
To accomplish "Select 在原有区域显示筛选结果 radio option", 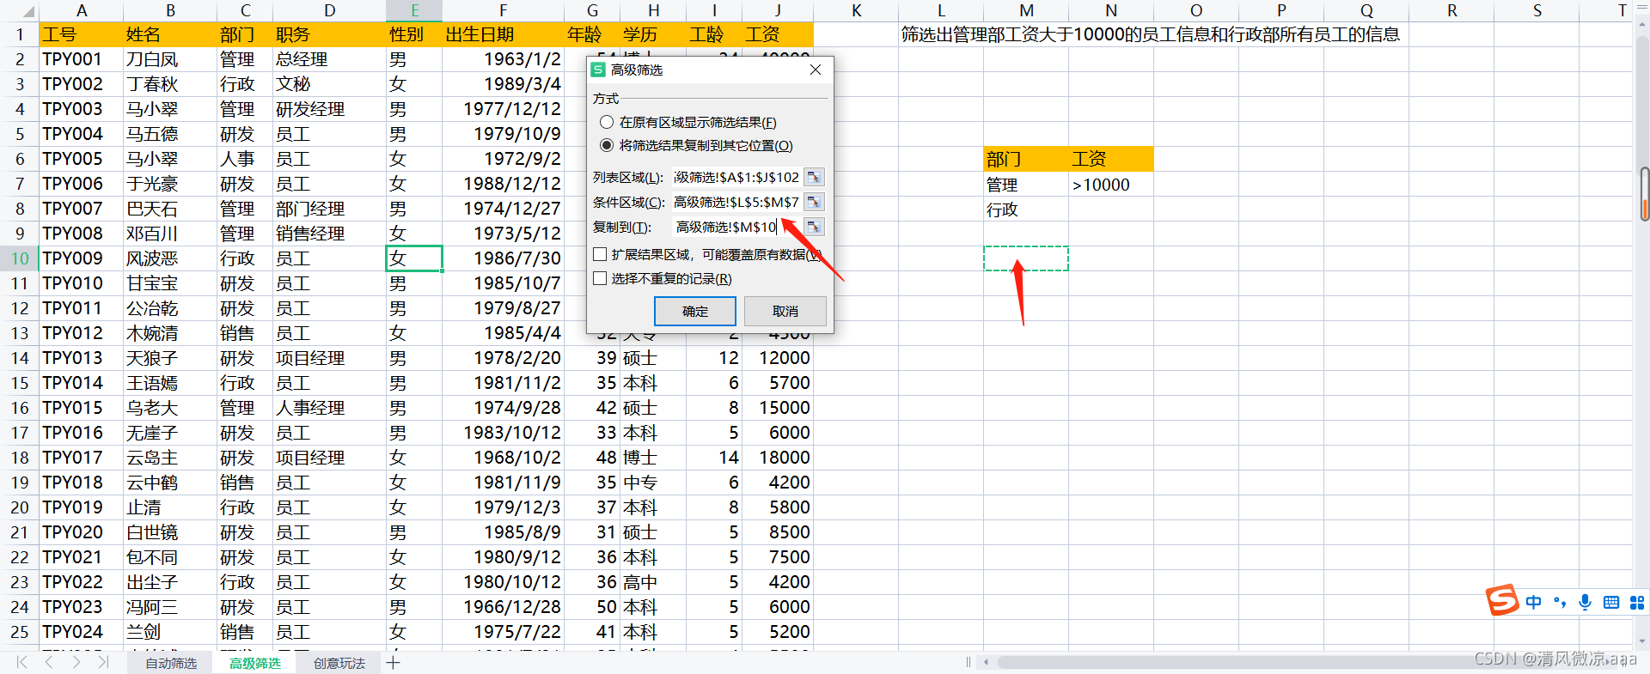I will (x=607, y=122).
